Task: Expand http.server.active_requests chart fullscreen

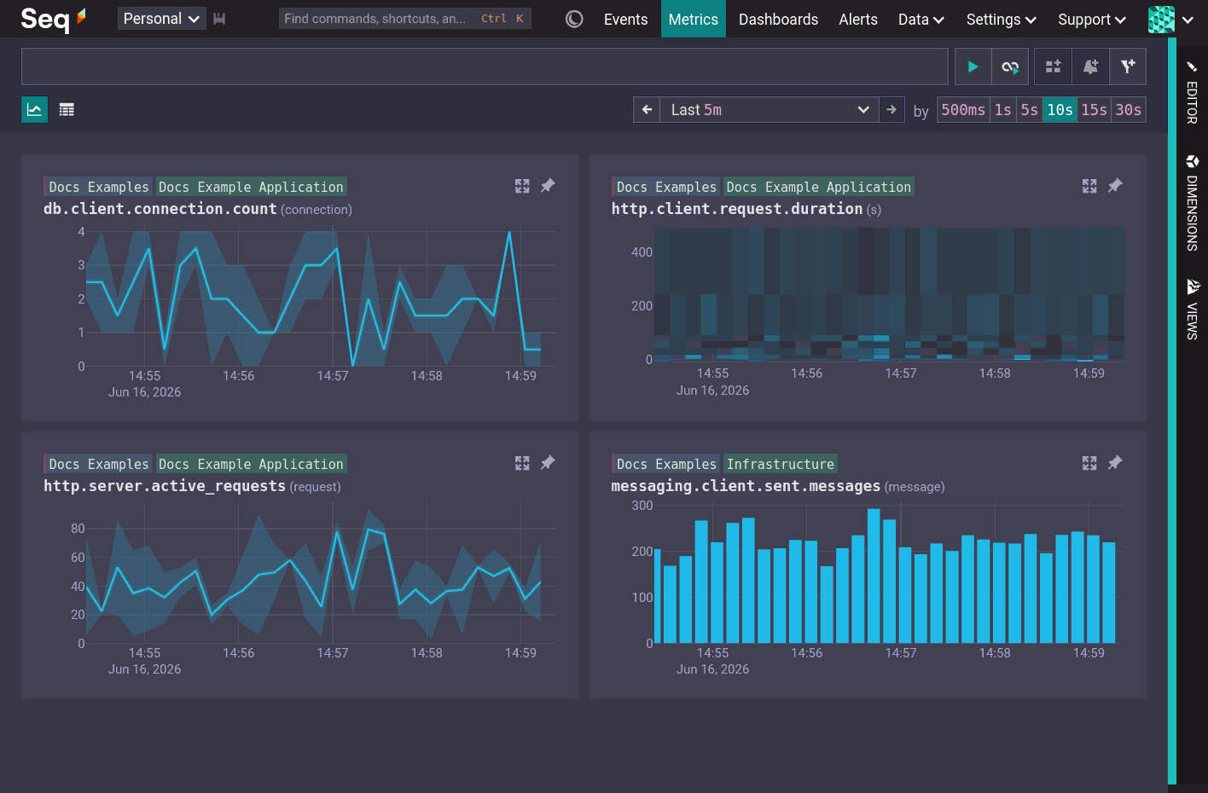Action: tap(522, 463)
